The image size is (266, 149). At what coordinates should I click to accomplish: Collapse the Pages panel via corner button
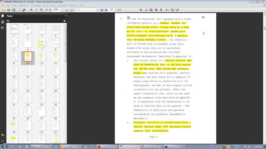(66, 16)
